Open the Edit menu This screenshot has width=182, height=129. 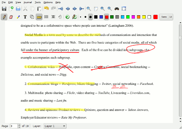coord(10,2)
